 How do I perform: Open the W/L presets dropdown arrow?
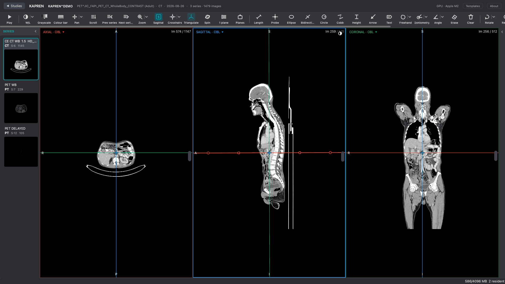click(x=32, y=17)
